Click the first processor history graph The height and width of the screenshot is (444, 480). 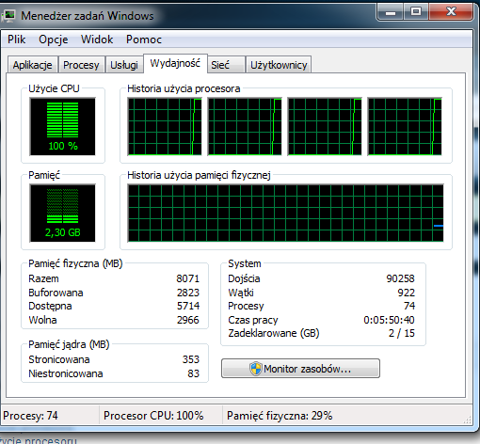coord(165,126)
